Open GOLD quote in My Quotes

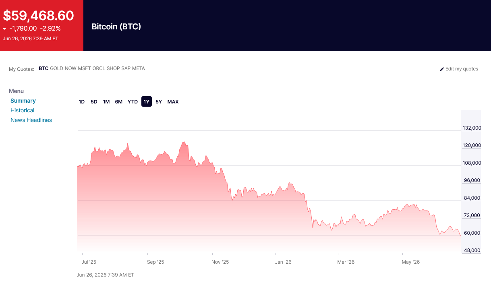coord(57,68)
